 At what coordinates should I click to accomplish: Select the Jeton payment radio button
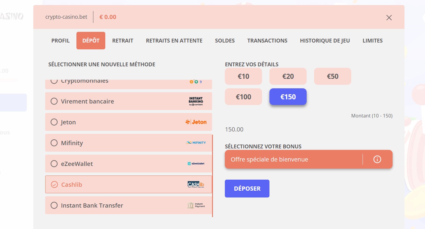point(54,122)
